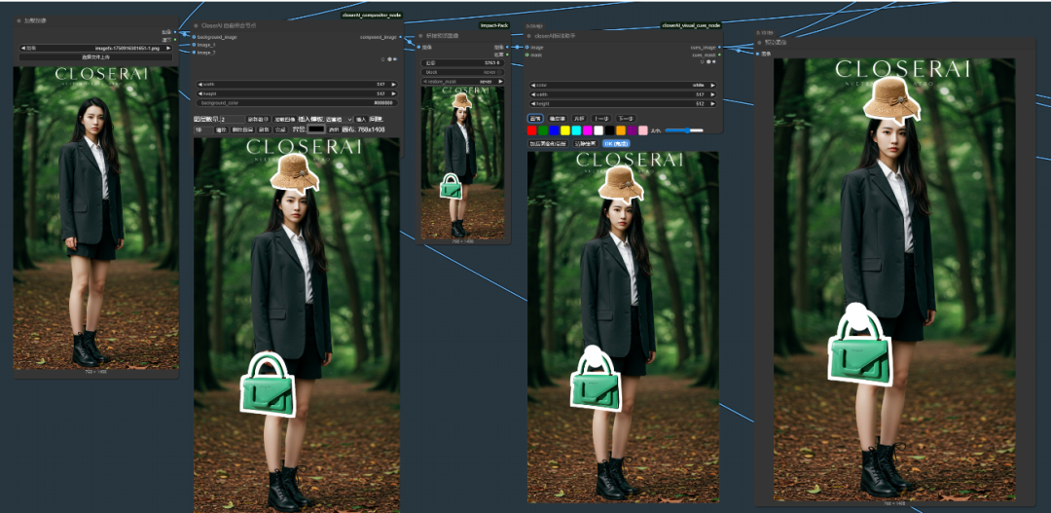Image resolution: width=1051 pixels, height=513 pixels.
Task: Click the composed_image output port
Action: (401, 38)
